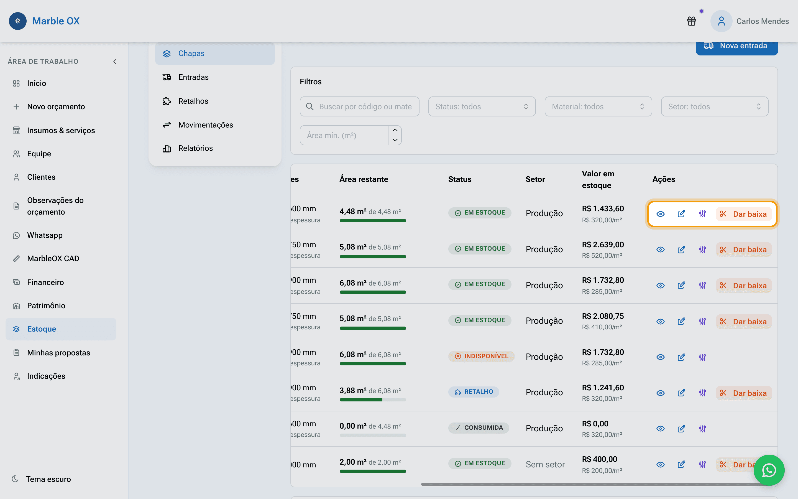Screen dimensions: 798x499
Task: Select Estoque in the sidebar
Action: (61, 329)
